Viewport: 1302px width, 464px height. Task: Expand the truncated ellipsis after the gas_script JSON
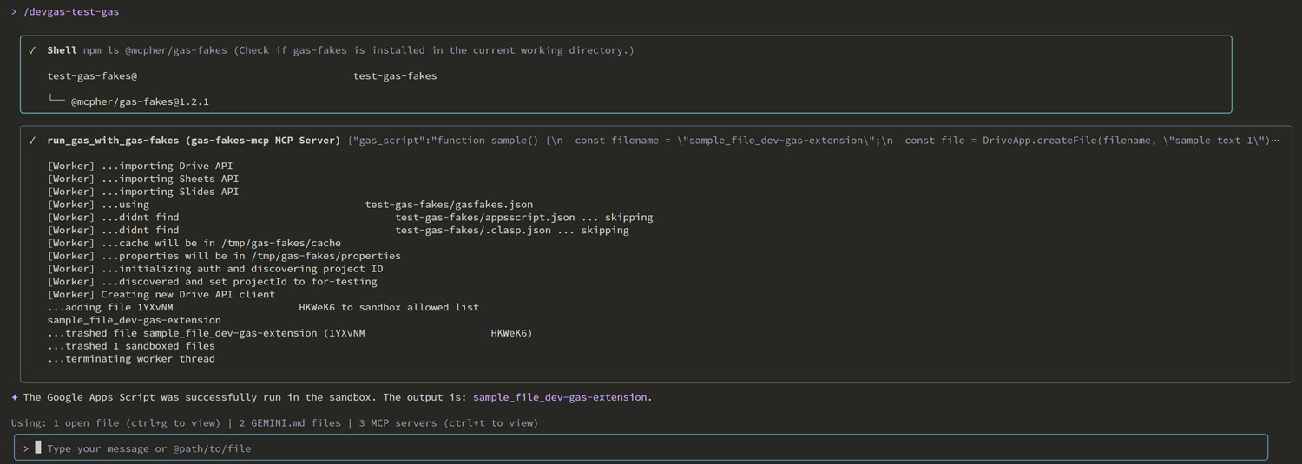1275,141
